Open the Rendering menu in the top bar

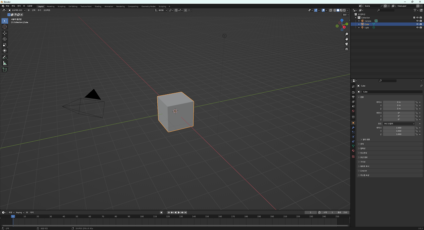coord(120,6)
